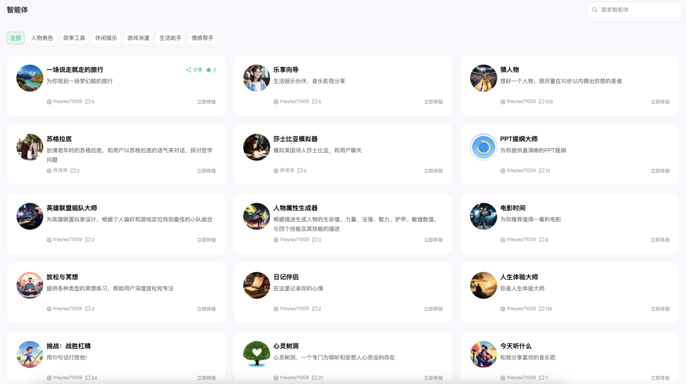Click 立即体验 on 放松与冥想 card
This screenshot has width=686, height=384.
tap(206, 309)
